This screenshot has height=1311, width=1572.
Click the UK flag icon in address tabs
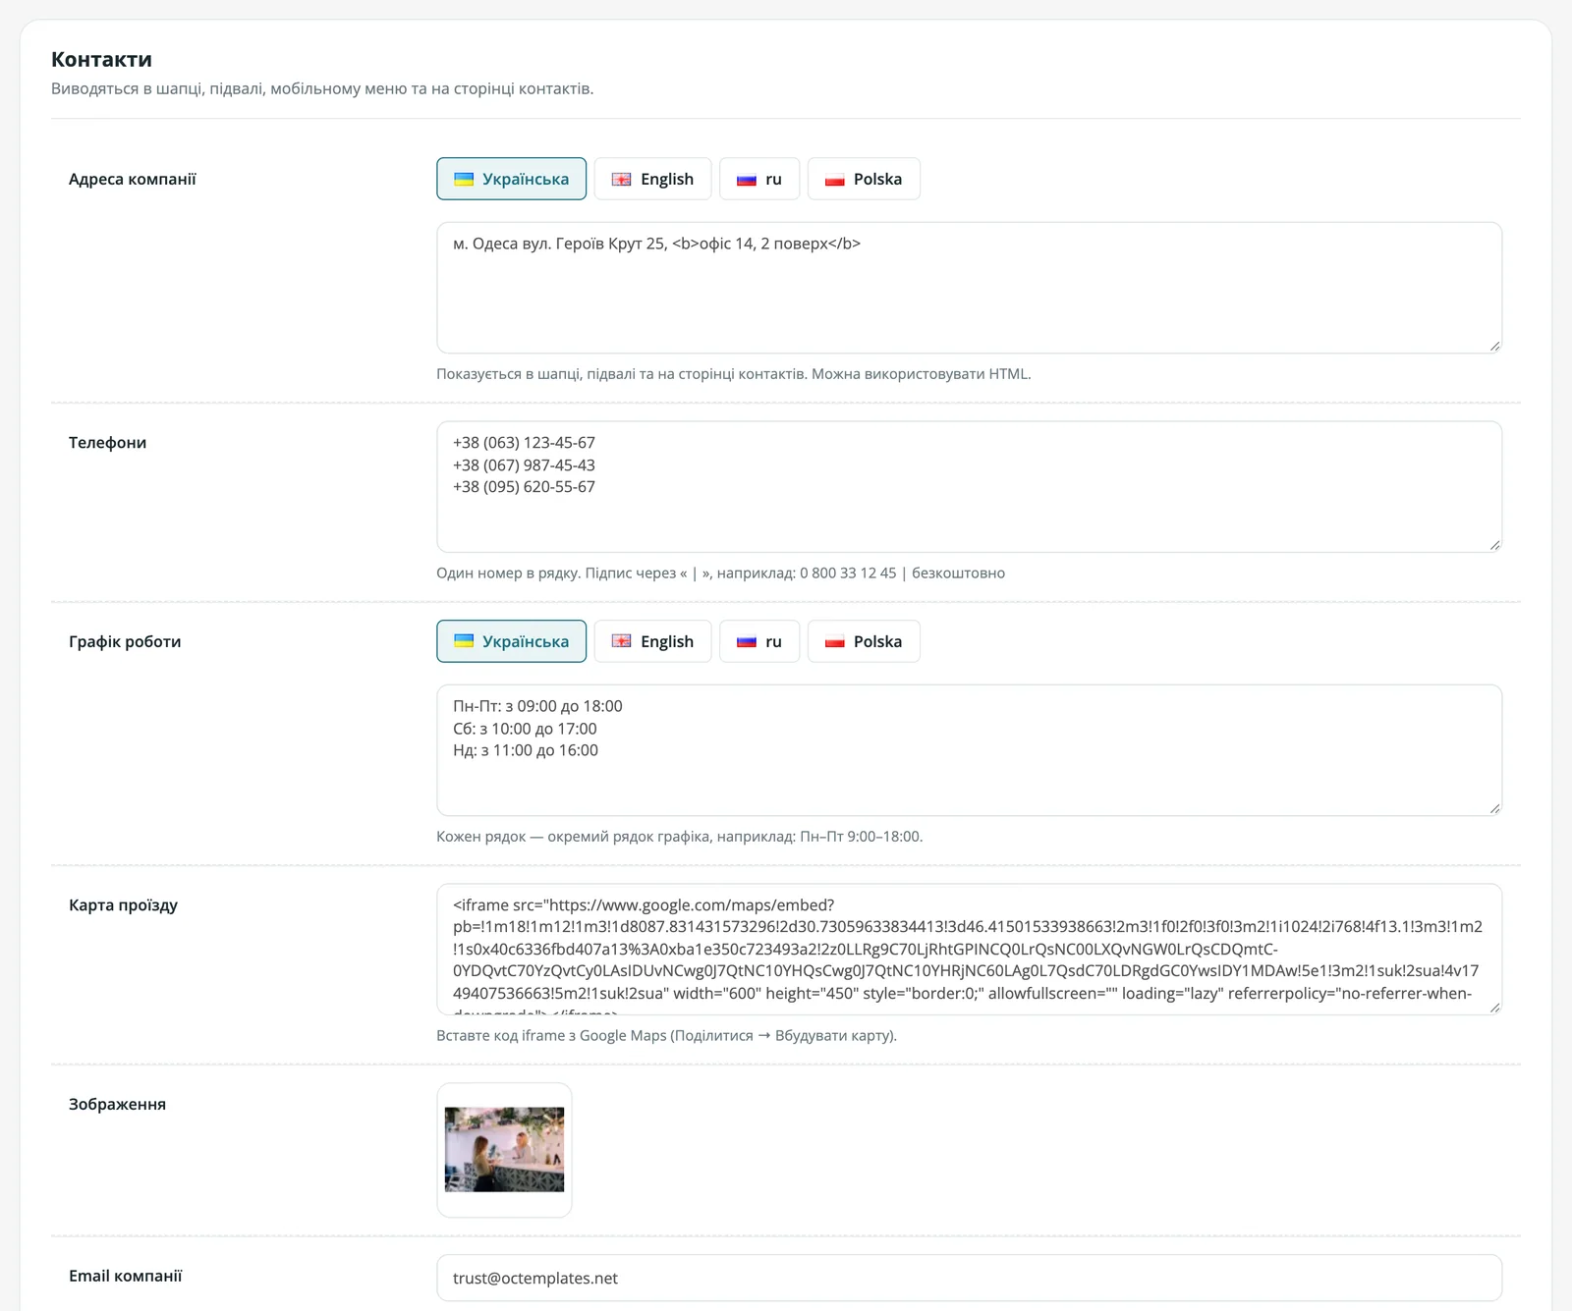(x=622, y=180)
